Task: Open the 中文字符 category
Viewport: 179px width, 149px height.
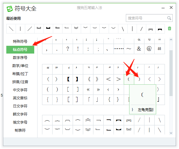Action: pos(20,90)
